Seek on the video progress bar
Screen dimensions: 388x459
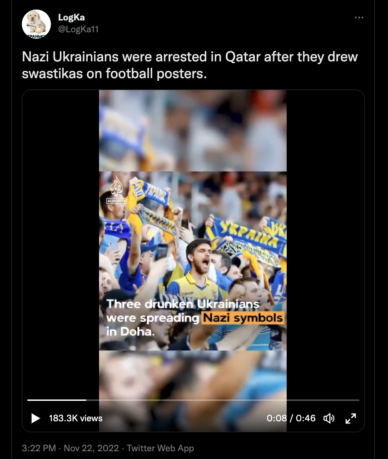pos(193,400)
